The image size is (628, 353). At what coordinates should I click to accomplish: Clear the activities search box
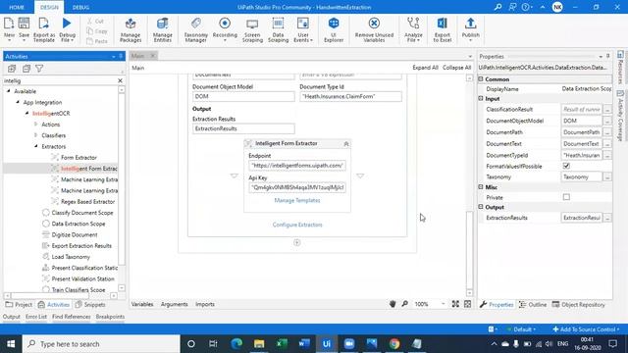120,80
